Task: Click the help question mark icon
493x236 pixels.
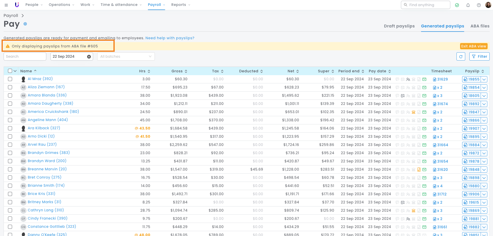Action: click(479, 5)
